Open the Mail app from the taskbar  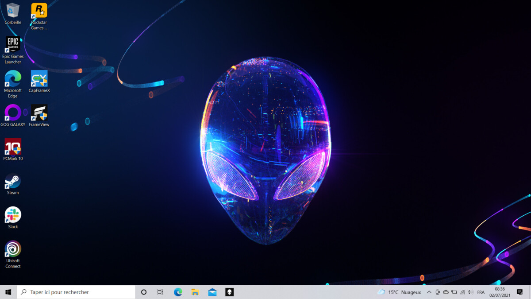pos(212,292)
